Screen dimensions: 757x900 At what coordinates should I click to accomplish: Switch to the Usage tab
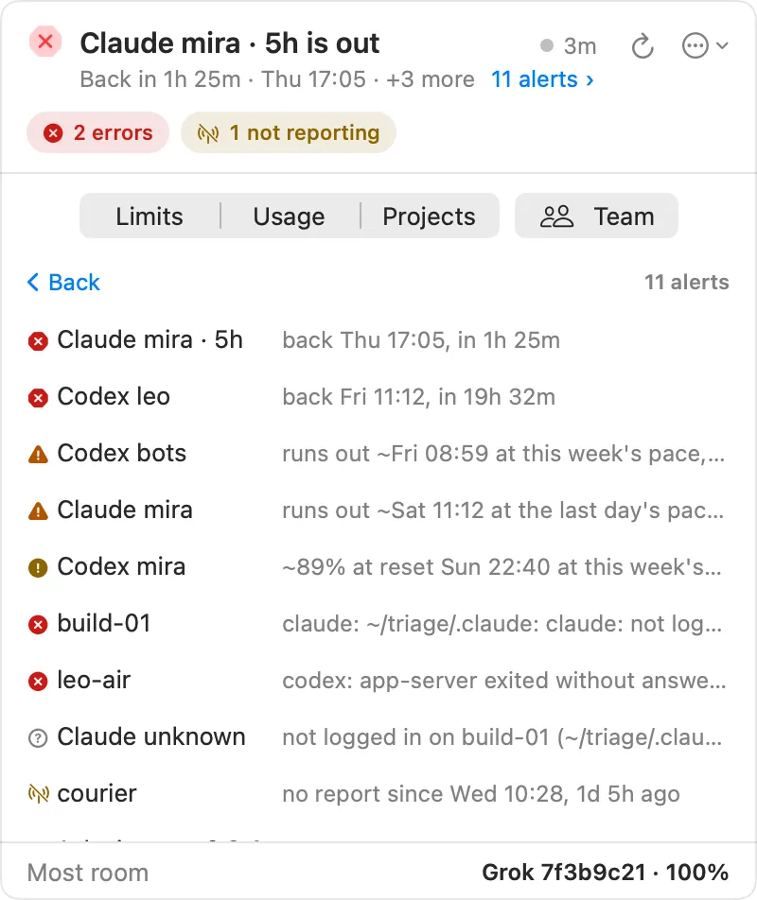289,216
